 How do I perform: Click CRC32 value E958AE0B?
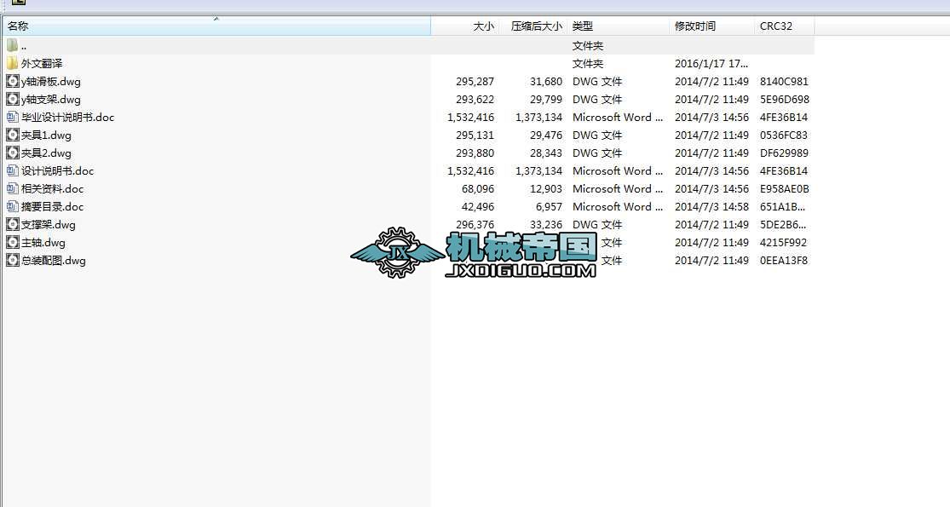click(x=785, y=188)
